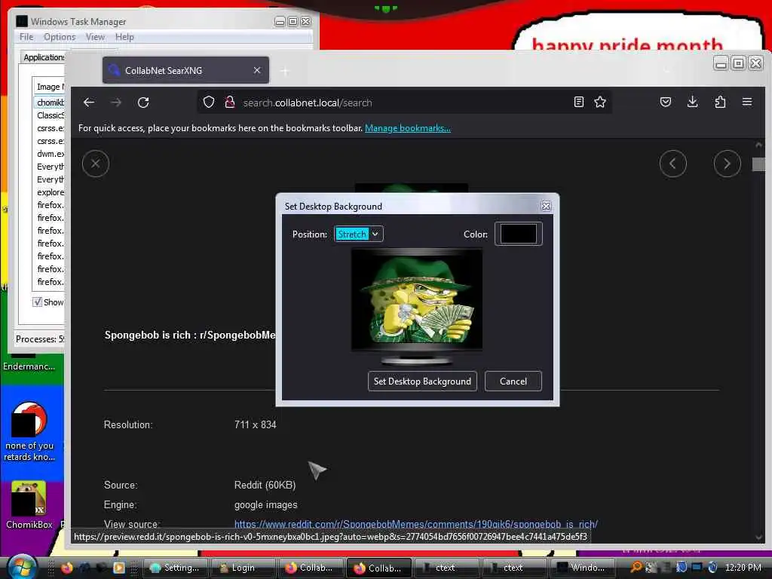Close the Set Desktop Background dialog

tap(546, 206)
